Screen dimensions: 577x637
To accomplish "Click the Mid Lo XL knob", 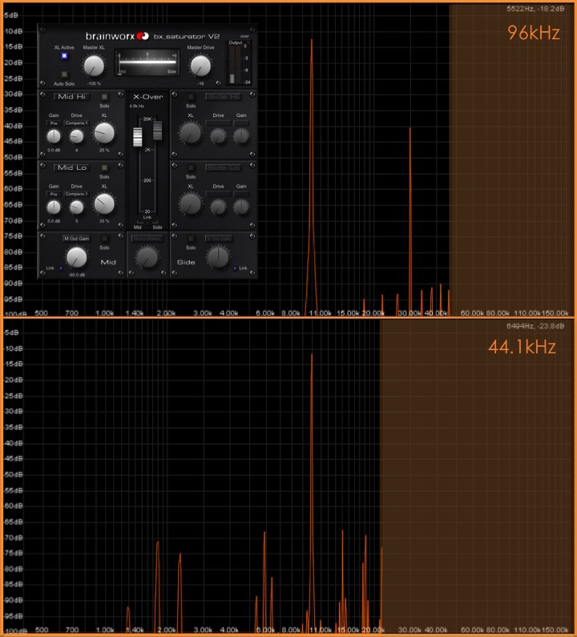I will point(104,204).
